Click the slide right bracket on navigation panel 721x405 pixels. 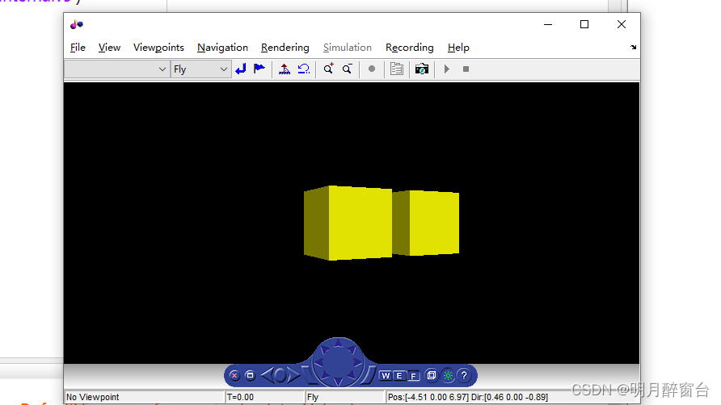click(x=368, y=375)
